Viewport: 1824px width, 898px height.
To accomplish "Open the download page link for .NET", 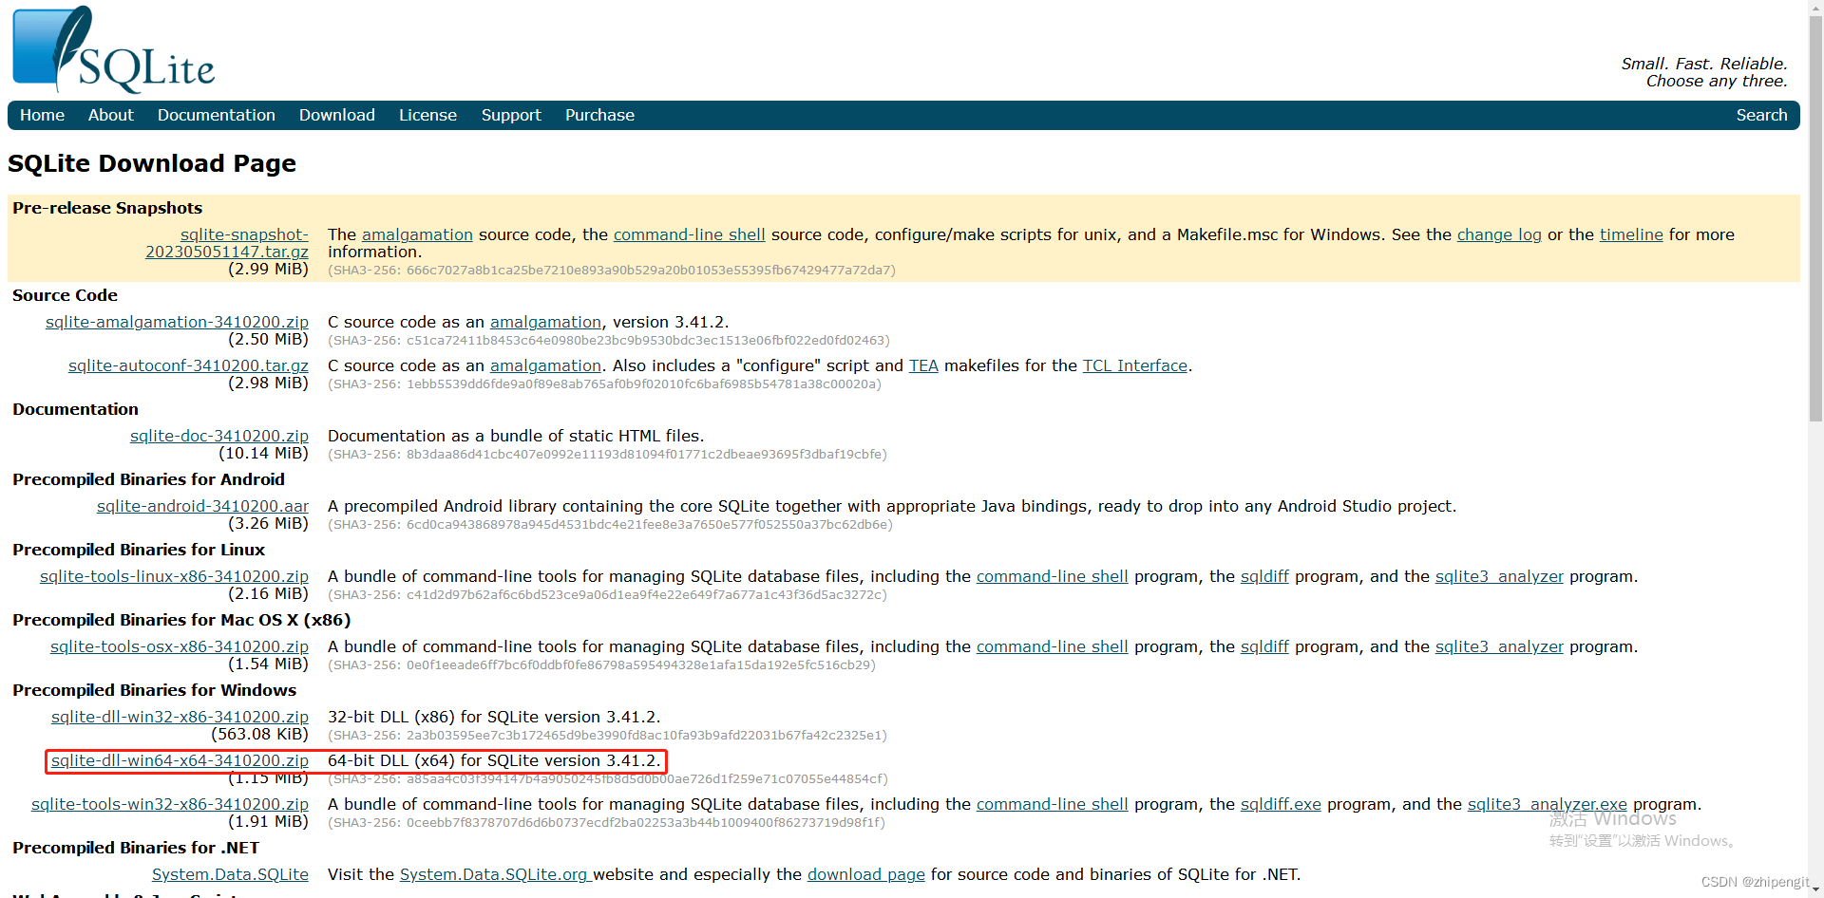I will click(866, 874).
